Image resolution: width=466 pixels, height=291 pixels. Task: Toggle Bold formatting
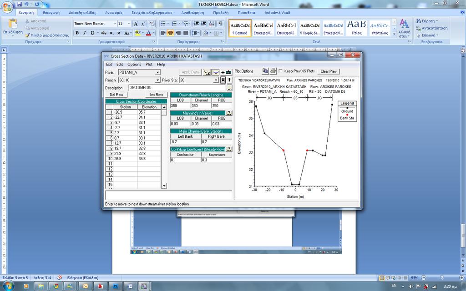coord(77,33)
